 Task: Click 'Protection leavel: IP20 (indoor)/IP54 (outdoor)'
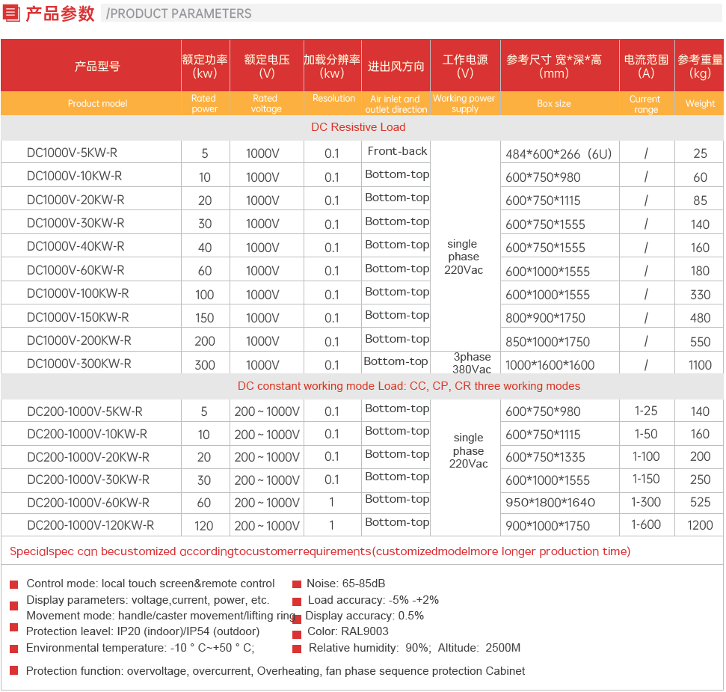click(x=143, y=631)
